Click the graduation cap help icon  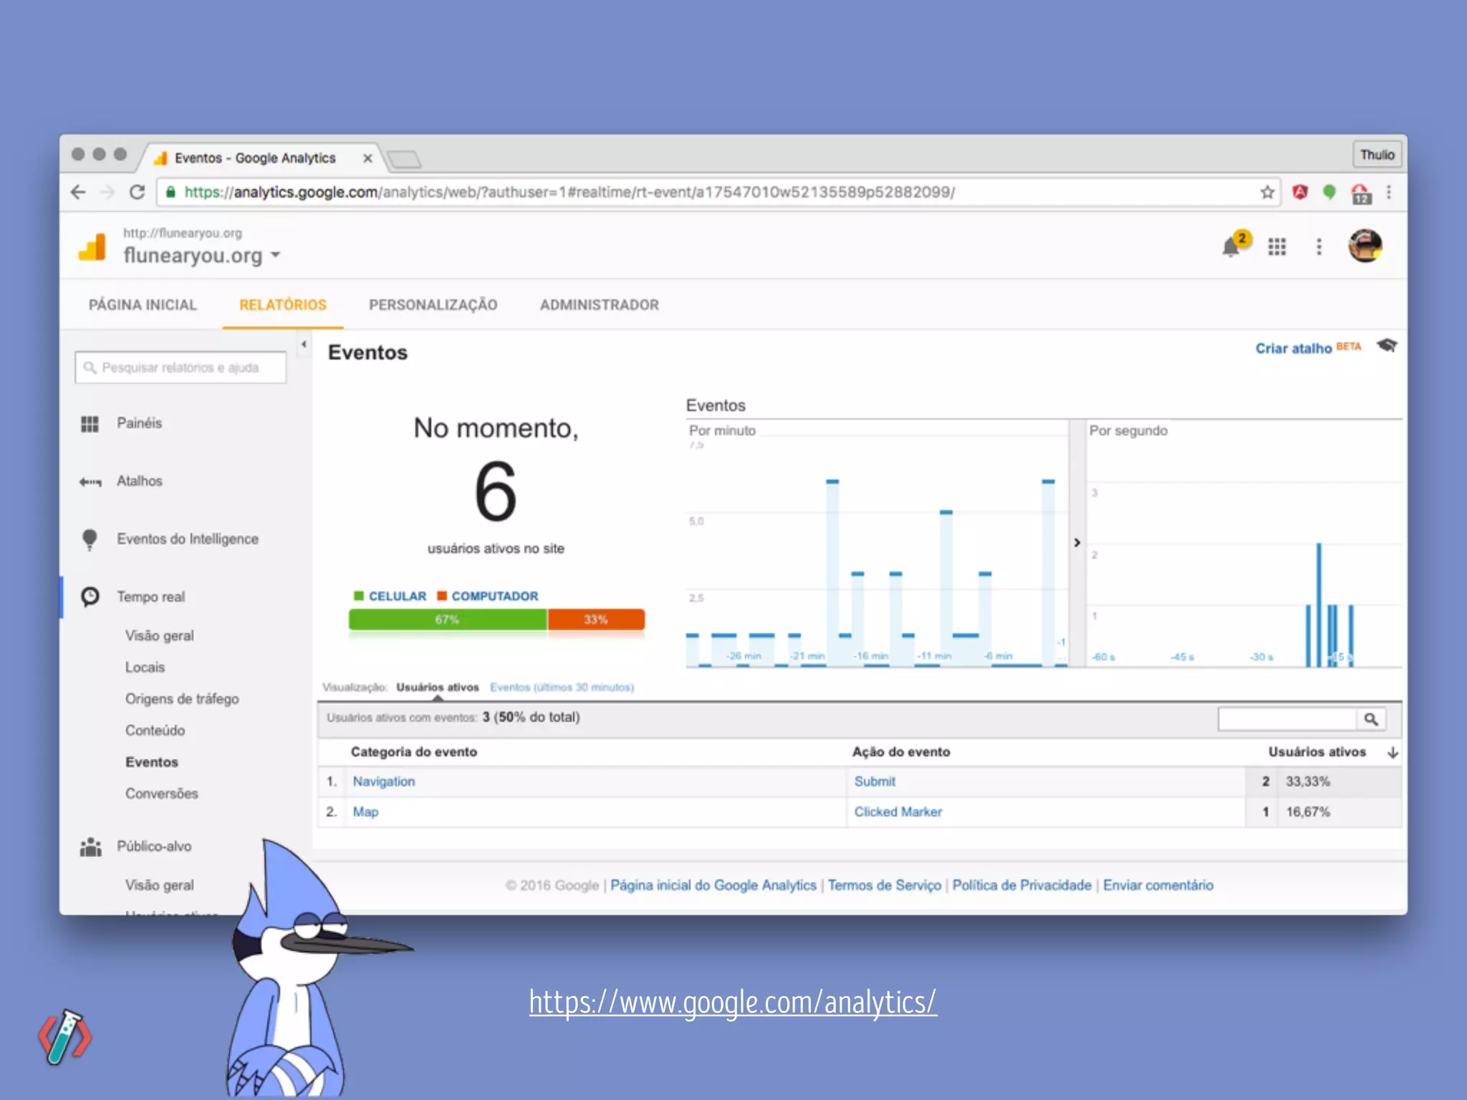1387,346
